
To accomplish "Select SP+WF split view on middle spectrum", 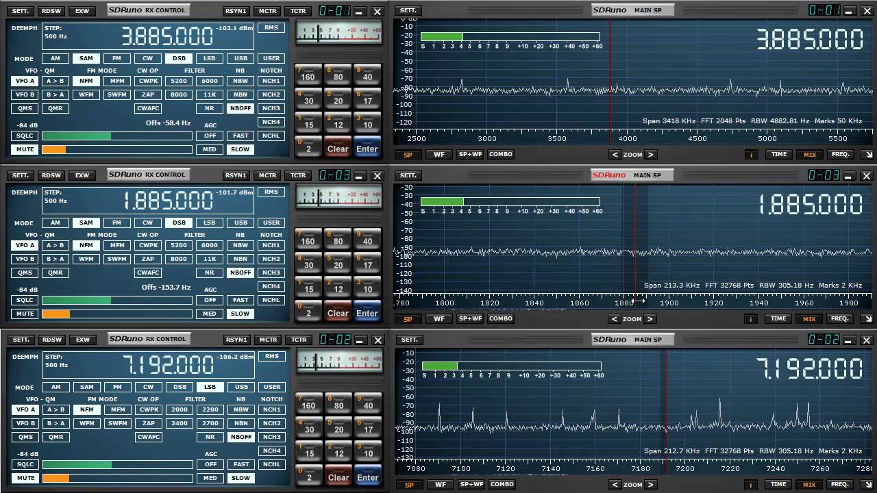I will point(470,318).
